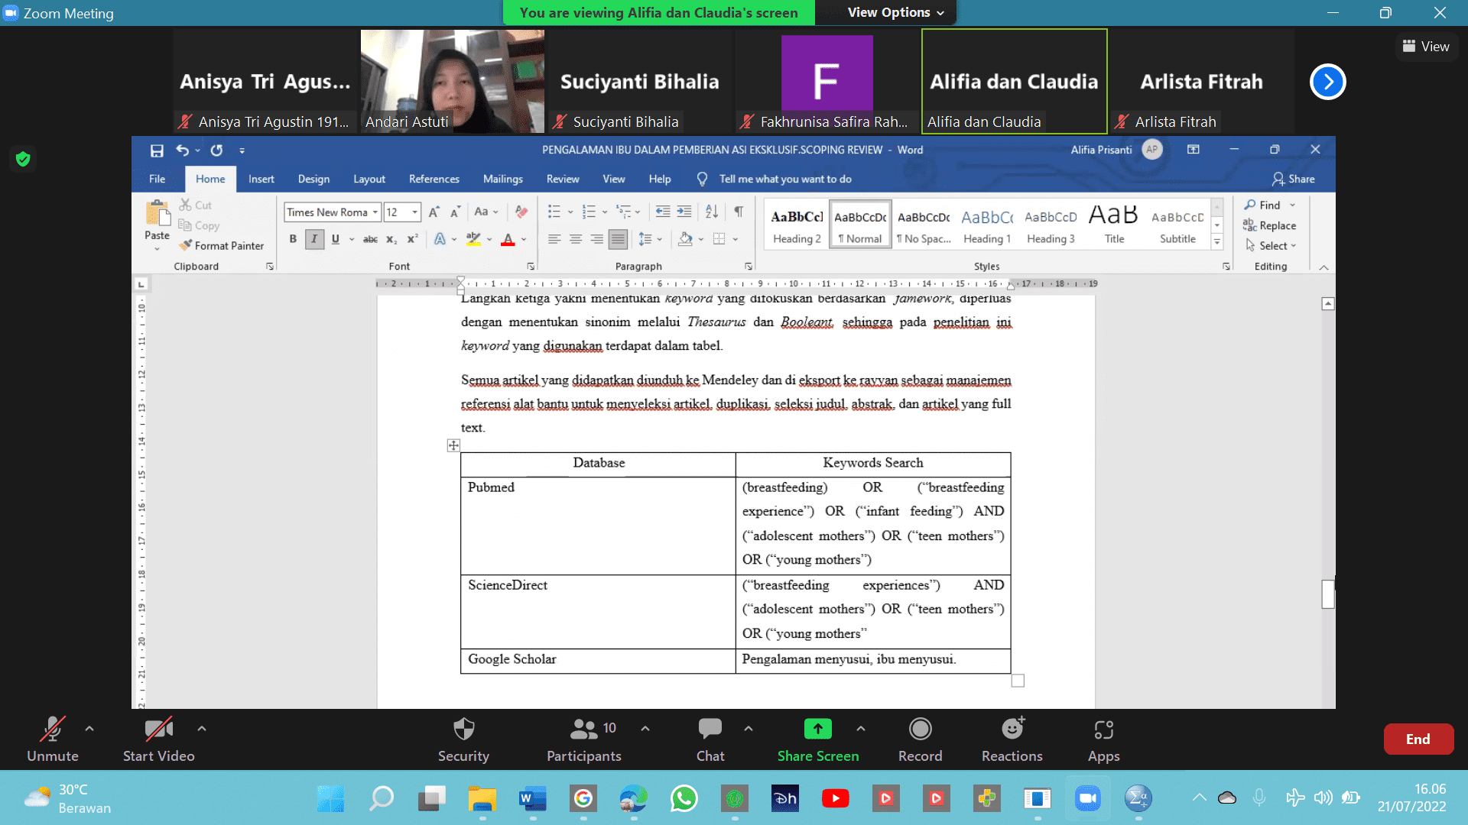Click the Decrease Indent icon
Viewport: 1468px width, 825px height.
point(663,212)
